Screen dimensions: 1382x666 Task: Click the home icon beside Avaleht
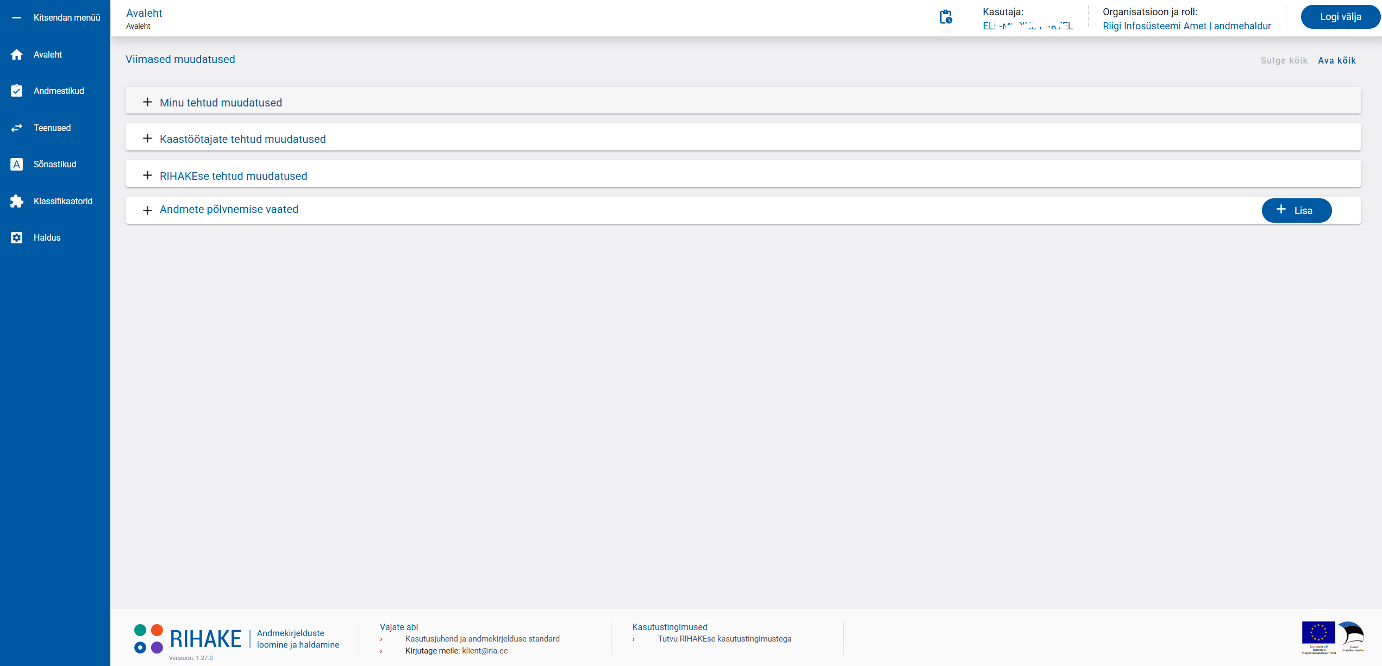point(17,54)
